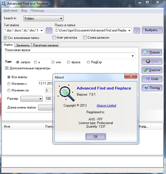Screen dimensions: 166x174
Task: Click the browse button next to file type
Action: 49,30
